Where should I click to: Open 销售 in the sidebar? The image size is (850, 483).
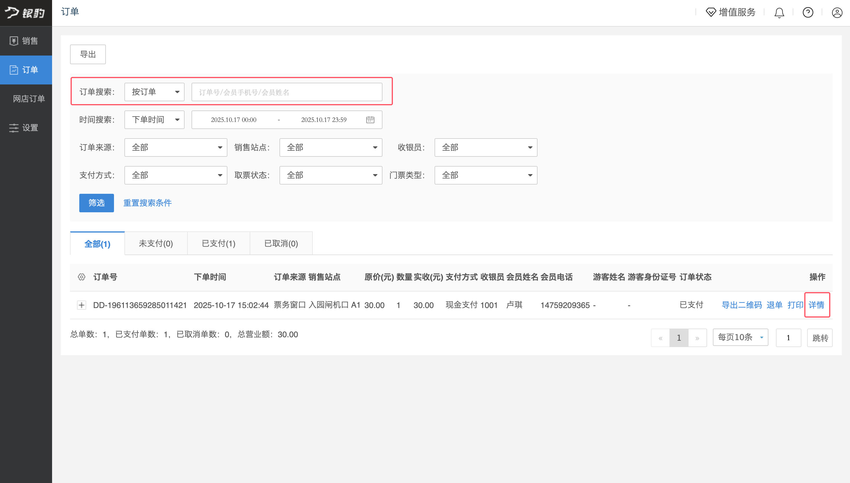point(26,41)
